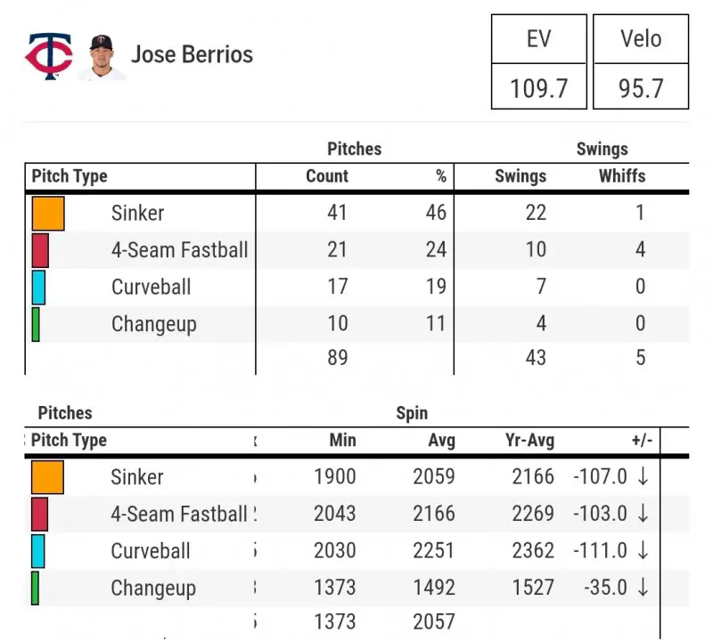
Task: Click the blue Curveball swatch in top table
Action: coord(38,288)
